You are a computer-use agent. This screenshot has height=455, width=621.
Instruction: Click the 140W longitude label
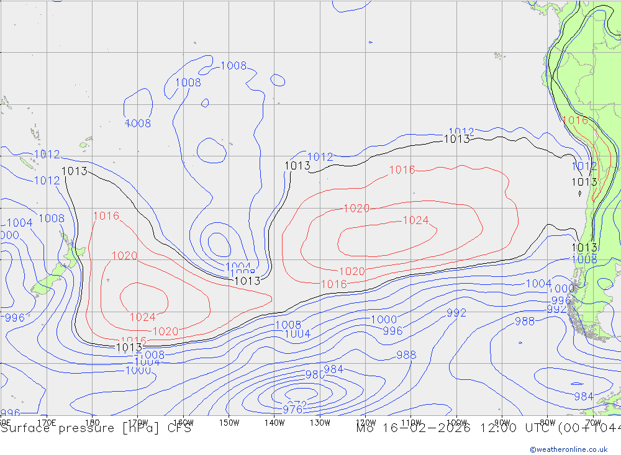[274, 423]
